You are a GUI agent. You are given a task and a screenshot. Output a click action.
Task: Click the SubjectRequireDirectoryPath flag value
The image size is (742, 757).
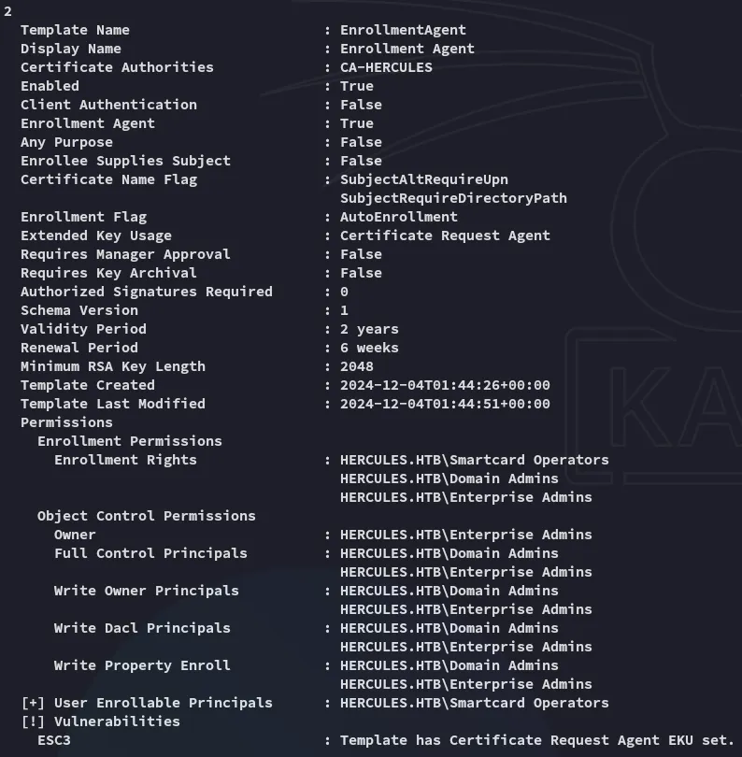453,198
